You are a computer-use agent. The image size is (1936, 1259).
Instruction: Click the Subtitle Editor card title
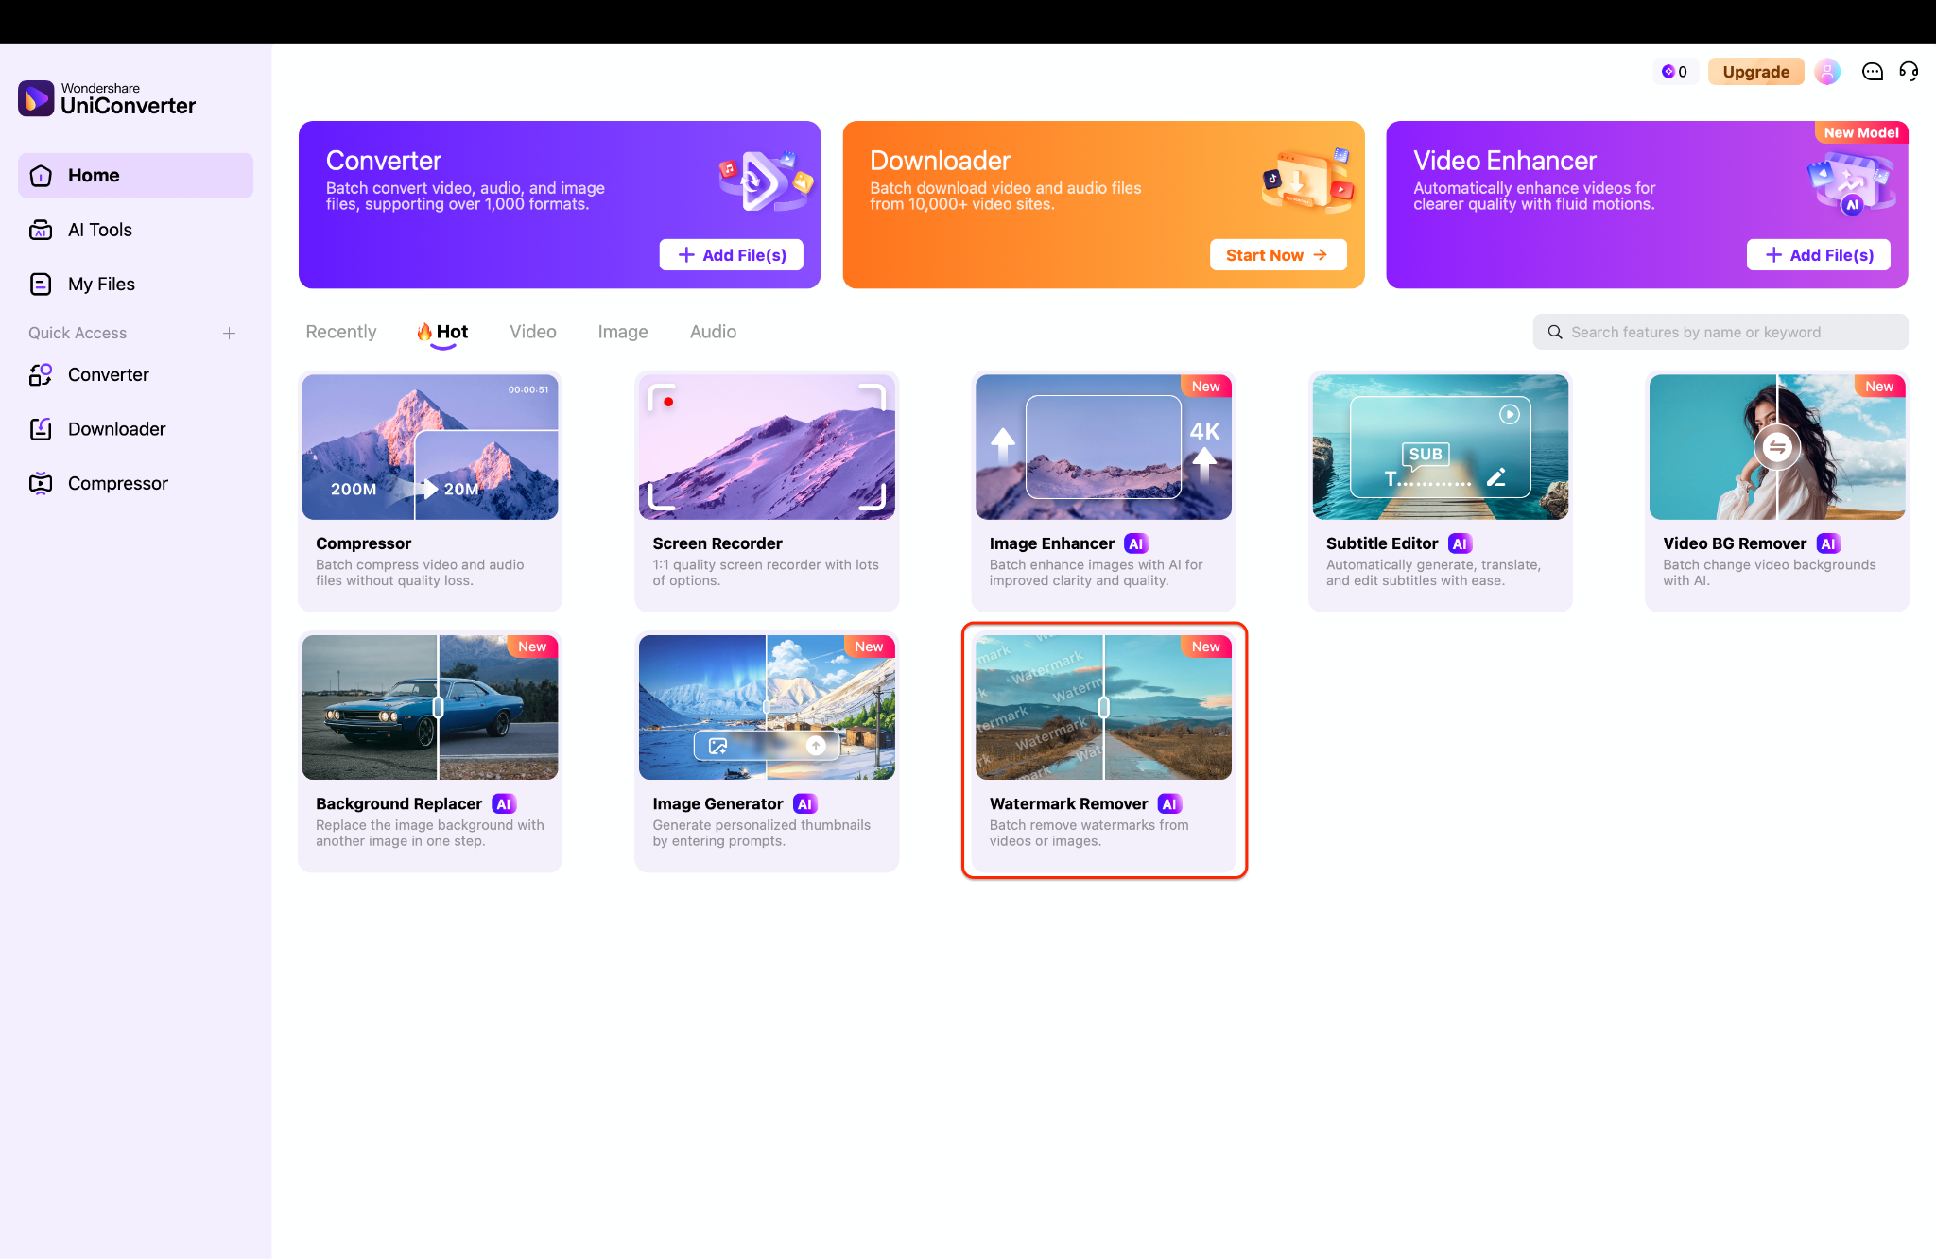pyautogui.click(x=1381, y=543)
